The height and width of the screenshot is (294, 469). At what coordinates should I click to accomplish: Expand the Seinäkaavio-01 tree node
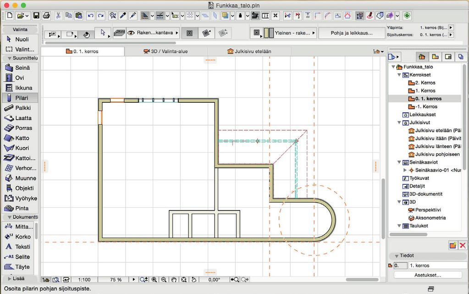(x=405, y=170)
